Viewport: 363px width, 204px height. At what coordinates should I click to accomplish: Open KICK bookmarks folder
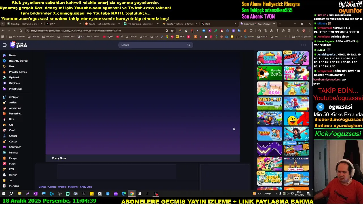click(143, 37)
